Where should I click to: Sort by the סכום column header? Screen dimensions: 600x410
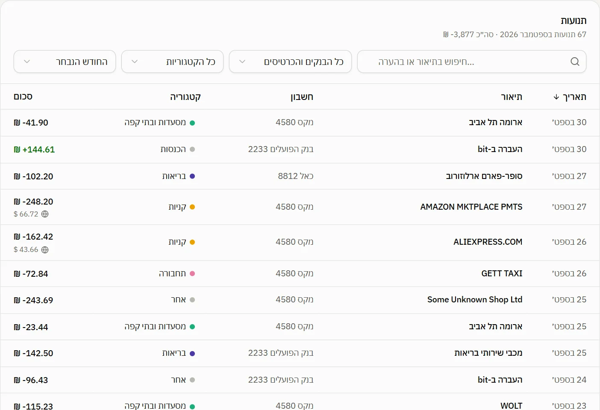click(x=23, y=97)
